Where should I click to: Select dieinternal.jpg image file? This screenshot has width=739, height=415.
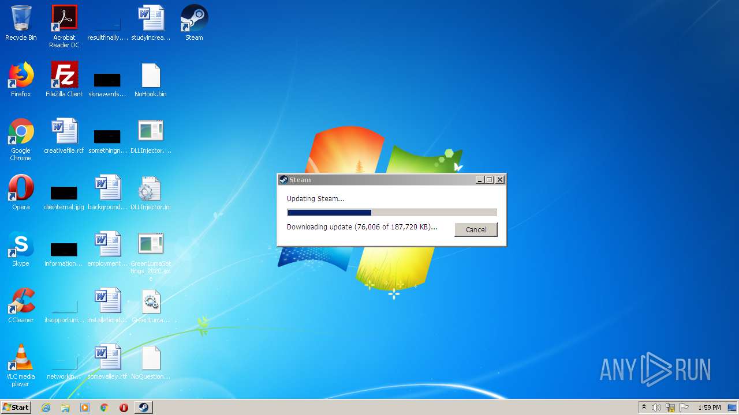click(x=64, y=198)
